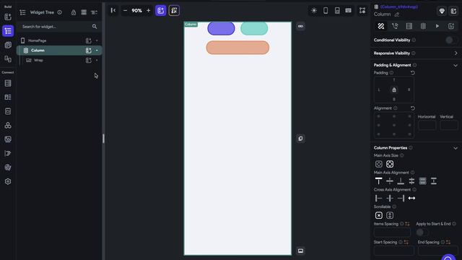Open the Backend Query tab
462x260 pixels.
(409, 26)
